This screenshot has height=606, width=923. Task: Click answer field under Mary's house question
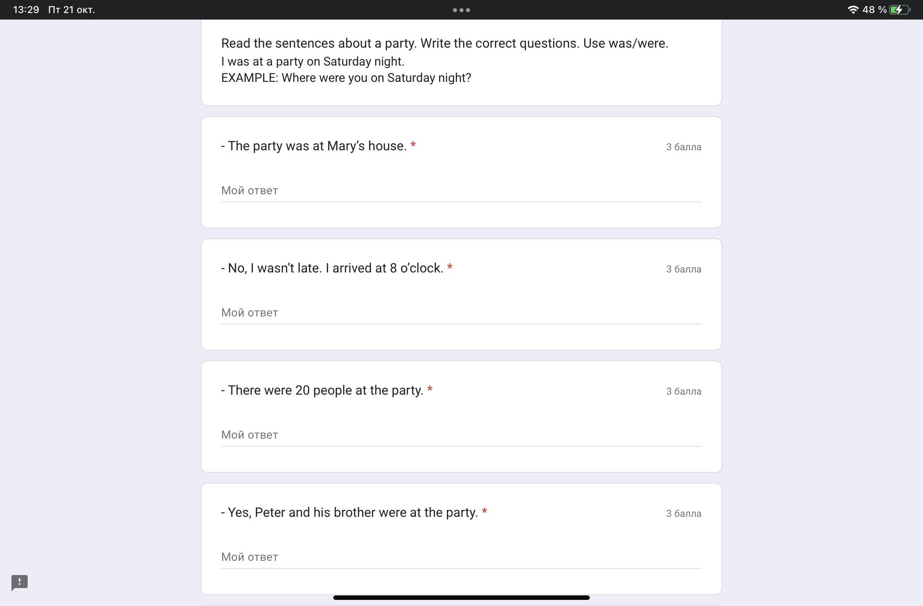pos(461,191)
